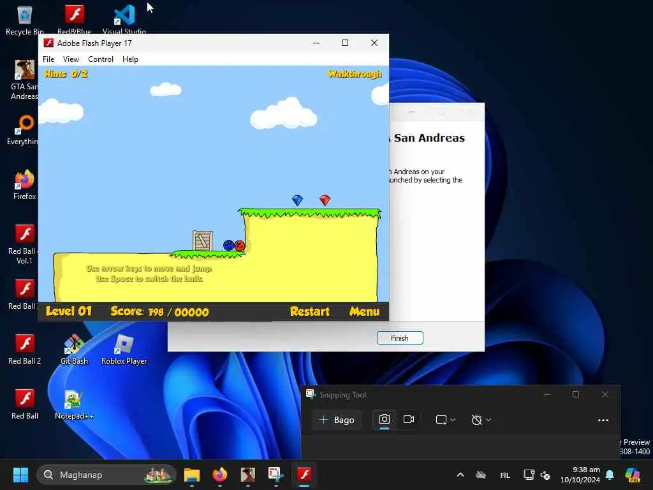Screen dimensions: 653x490
Task: Open the Recycle Bin desktop icon
Action: click(25, 20)
